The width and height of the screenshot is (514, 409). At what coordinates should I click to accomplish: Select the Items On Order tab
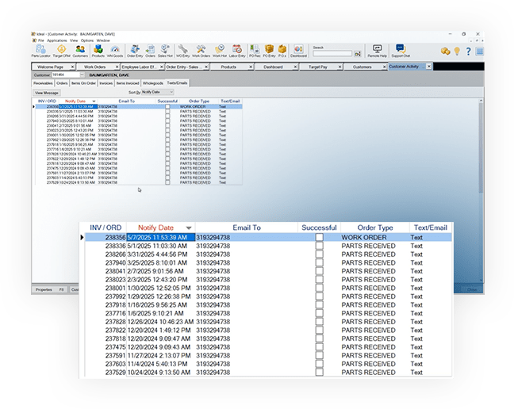(x=82, y=82)
